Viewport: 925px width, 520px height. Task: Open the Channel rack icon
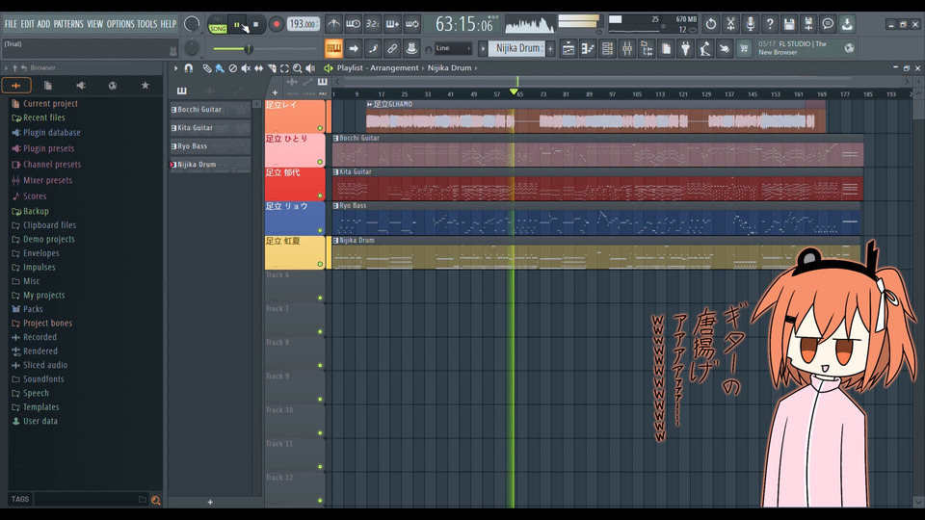pyautogui.click(x=608, y=48)
